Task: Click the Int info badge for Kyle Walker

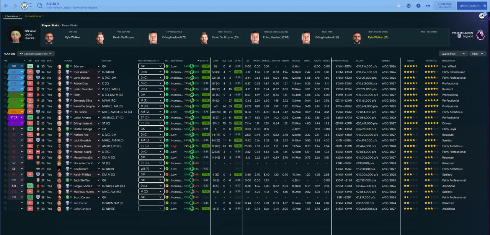Action: coord(29,72)
